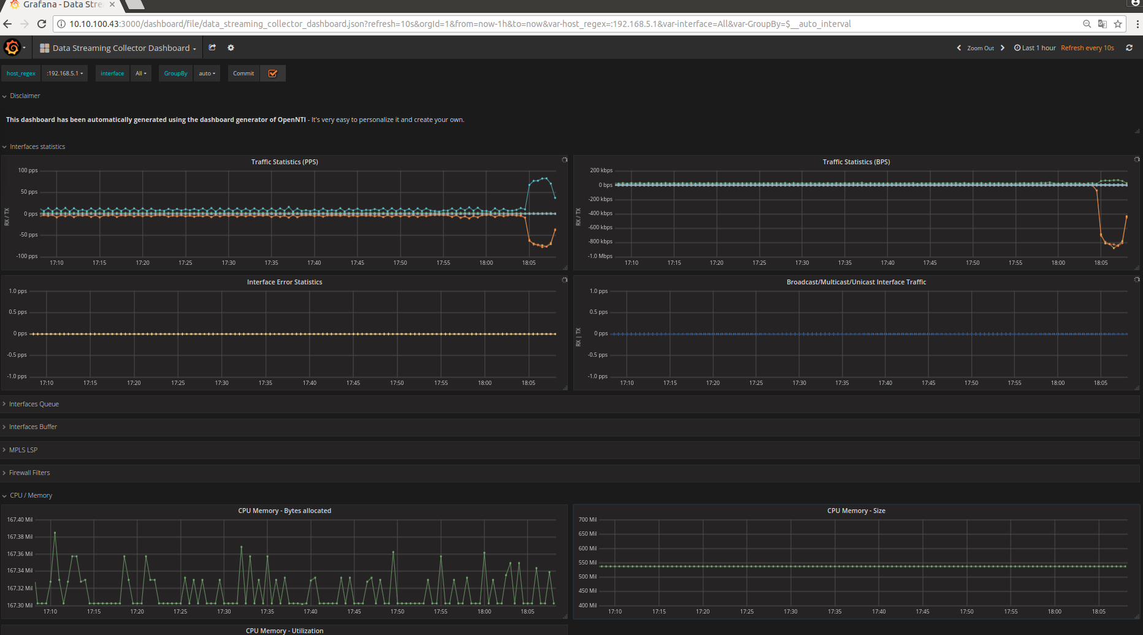
Task: Click the share dashboard icon
Action: click(x=212, y=47)
